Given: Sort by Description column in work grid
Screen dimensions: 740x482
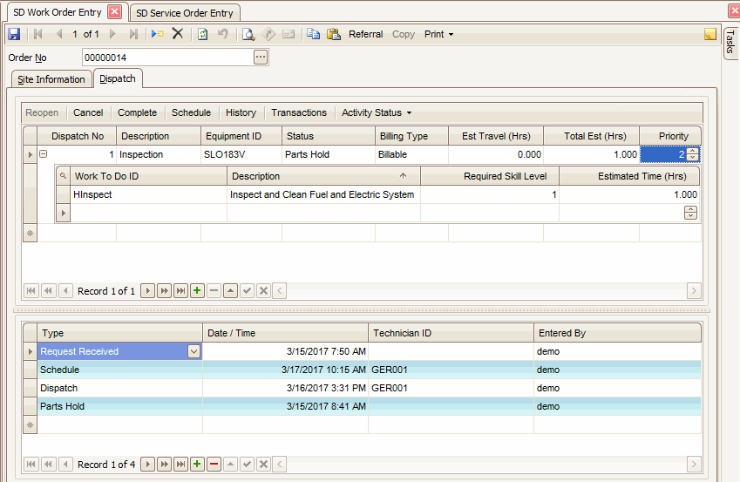Looking at the screenshot, I should click(323, 176).
